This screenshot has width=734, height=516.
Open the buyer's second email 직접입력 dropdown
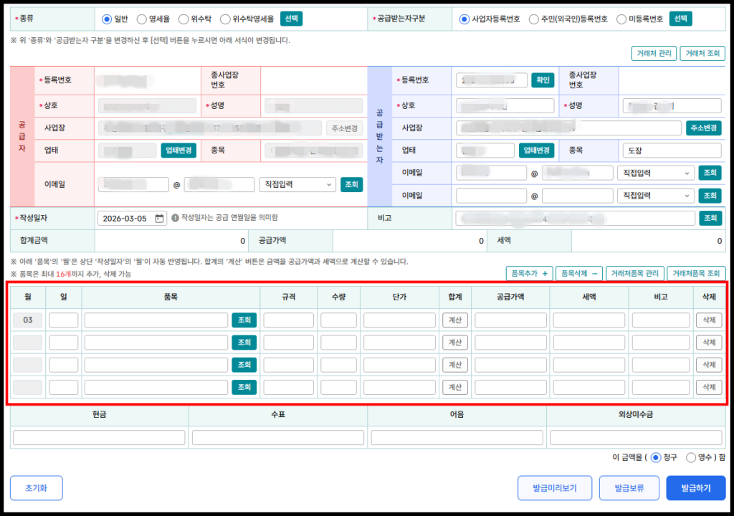point(655,195)
